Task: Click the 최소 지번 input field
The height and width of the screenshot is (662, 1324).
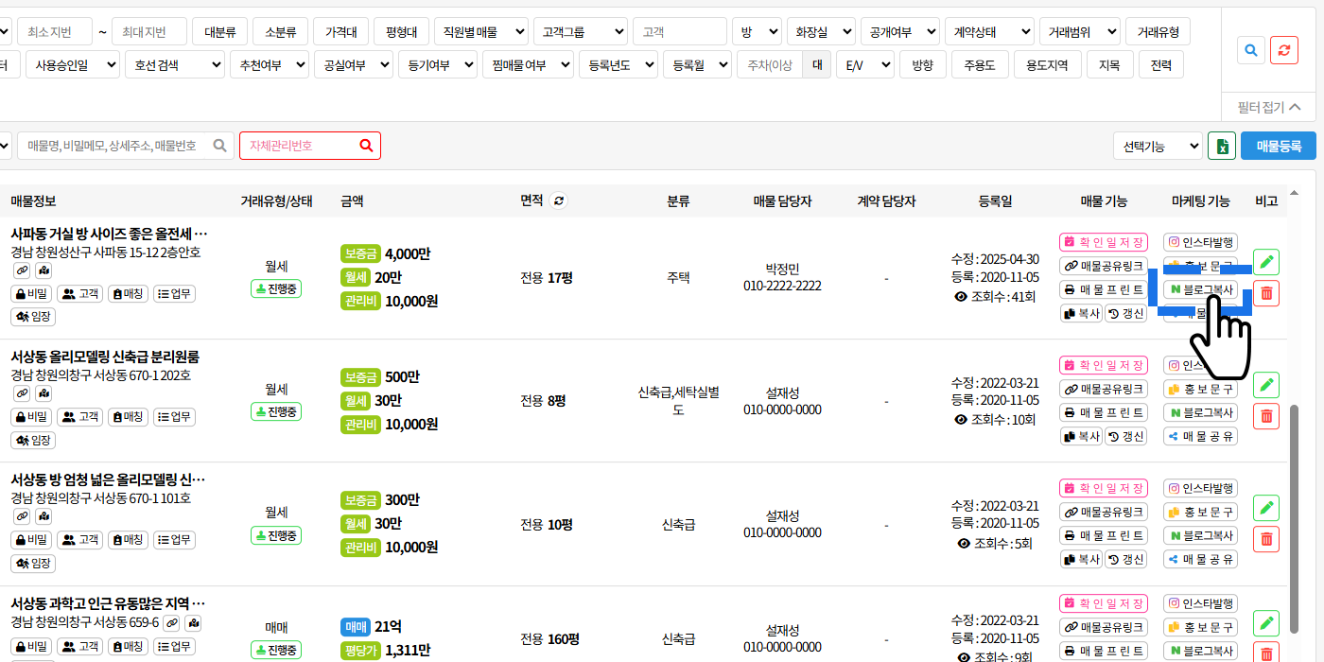Action: point(55,31)
